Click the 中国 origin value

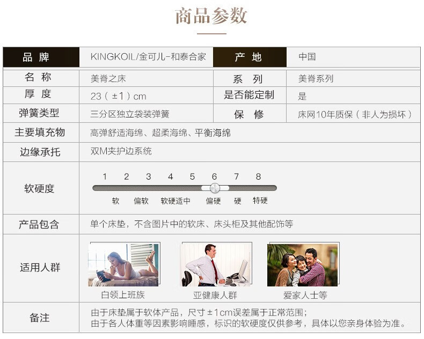[x=307, y=57]
